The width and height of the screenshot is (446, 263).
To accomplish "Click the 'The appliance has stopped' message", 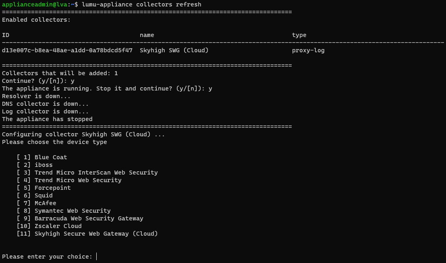I will [47, 119].
